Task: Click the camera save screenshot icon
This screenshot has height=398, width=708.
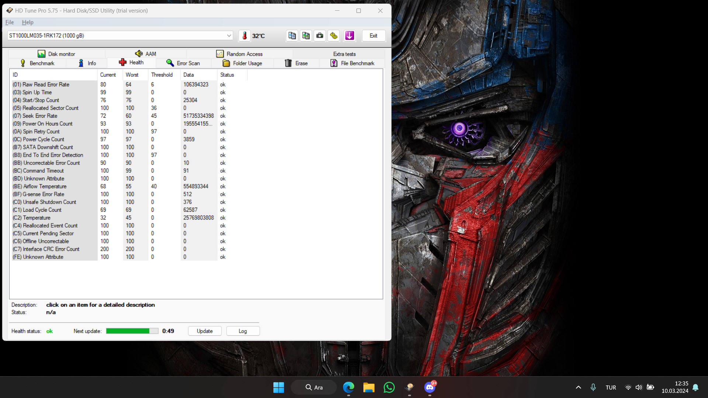Action: (x=320, y=36)
